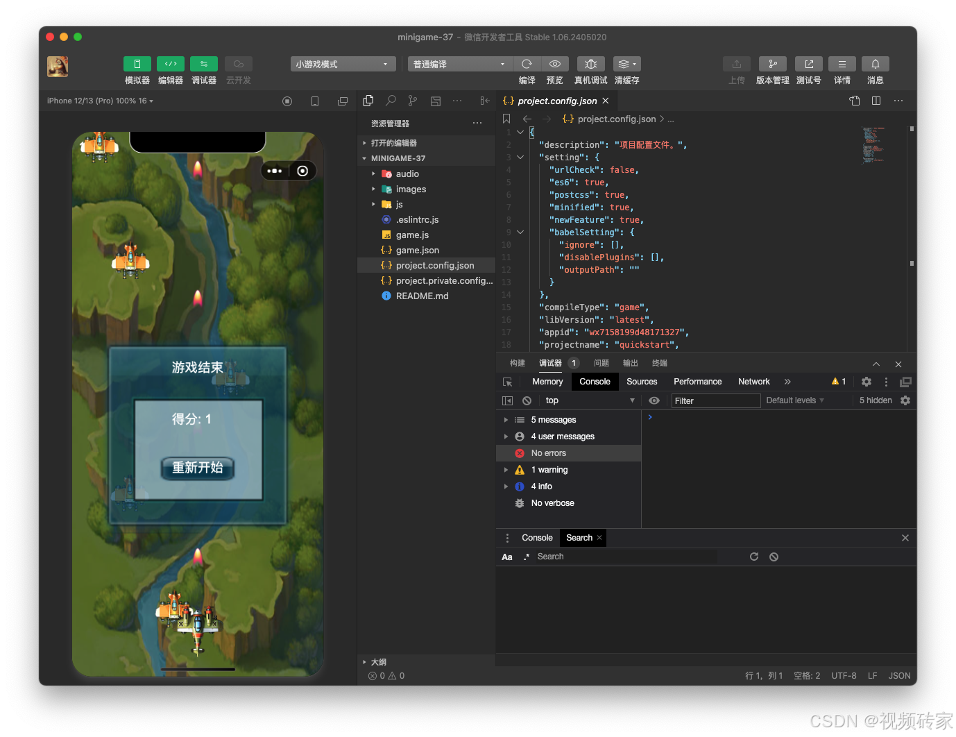Open the top context dropdown

tap(590, 400)
